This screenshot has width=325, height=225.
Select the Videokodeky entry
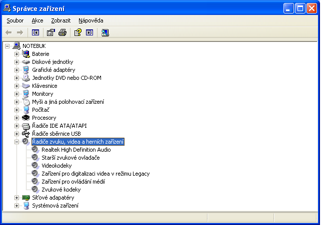point(56,166)
